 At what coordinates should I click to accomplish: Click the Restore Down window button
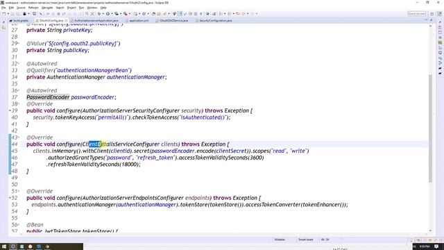pyautogui.click(x=427, y=3)
